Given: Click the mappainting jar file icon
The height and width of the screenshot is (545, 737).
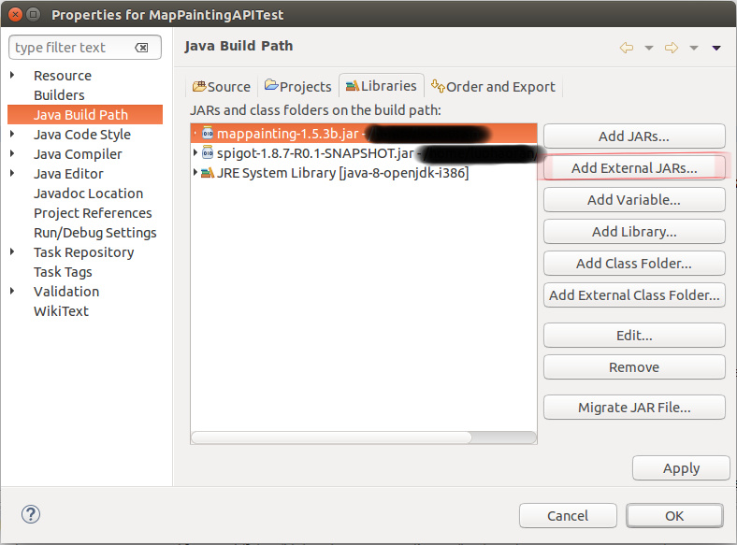Looking at the screenshot, I should click(x=208, y=134).
